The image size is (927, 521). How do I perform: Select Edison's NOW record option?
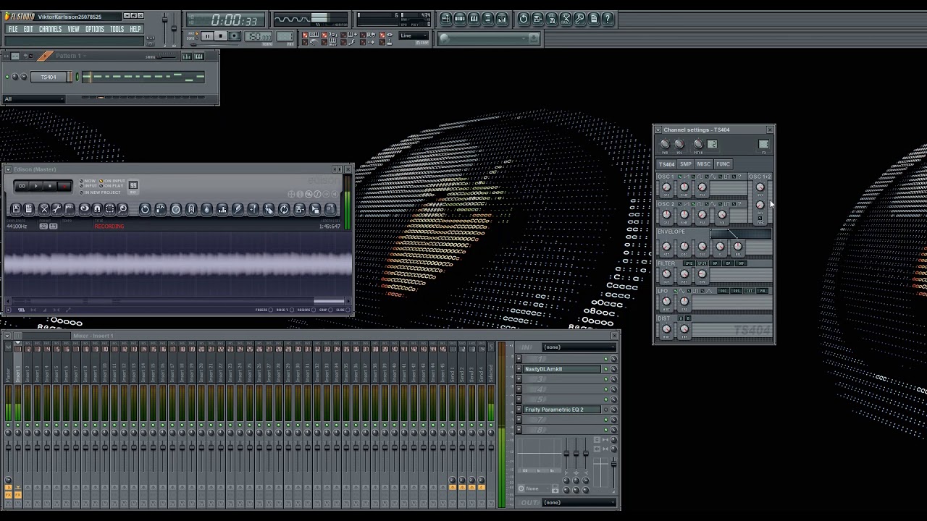pos(88,180)
